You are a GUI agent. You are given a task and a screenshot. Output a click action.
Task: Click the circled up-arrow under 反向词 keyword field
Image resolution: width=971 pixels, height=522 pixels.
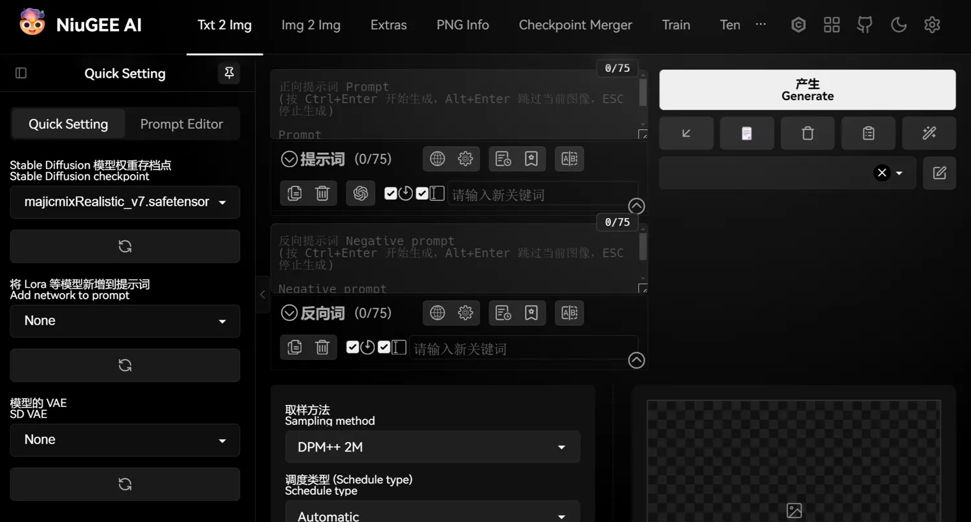pos(636,360)
